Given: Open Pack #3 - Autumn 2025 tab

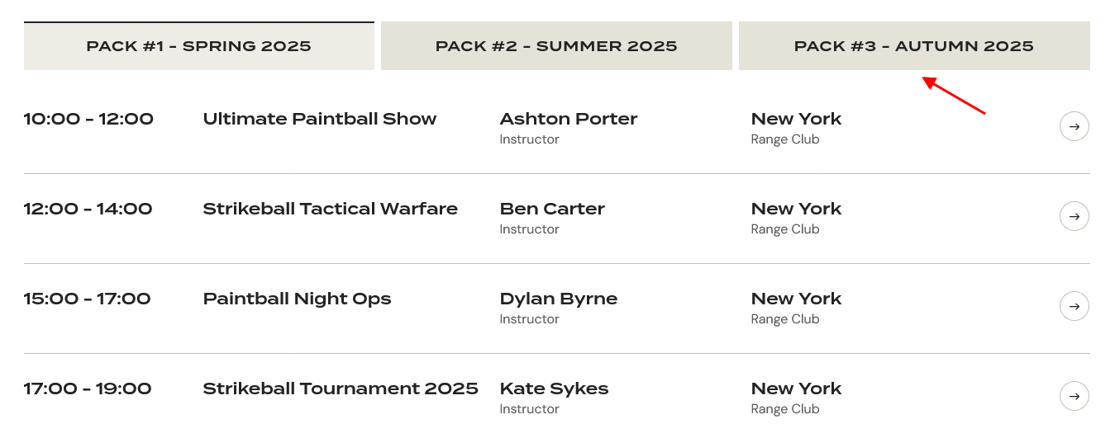Looking at the screenshot, I should click(914, 46).
